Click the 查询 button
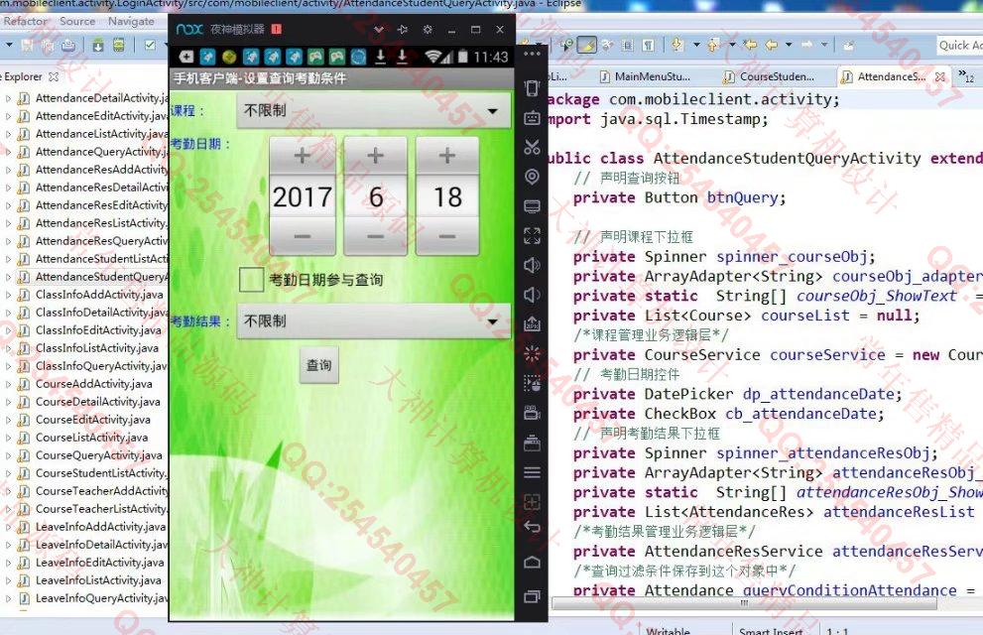This screenshot has width=983, height=635. (319, 365)
